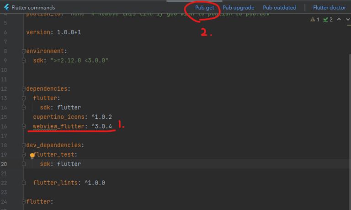Launch Flutter doctor

click(329, 8)
